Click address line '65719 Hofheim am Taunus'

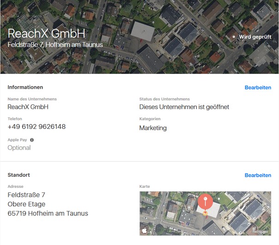[x=48, y=213]
